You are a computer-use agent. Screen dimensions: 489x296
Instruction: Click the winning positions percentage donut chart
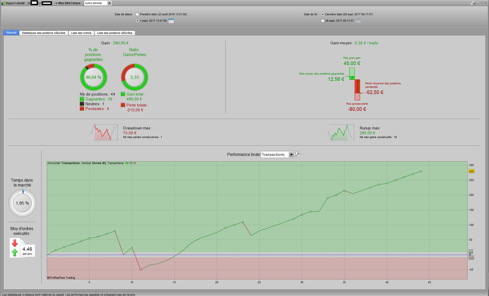point(94,77)
